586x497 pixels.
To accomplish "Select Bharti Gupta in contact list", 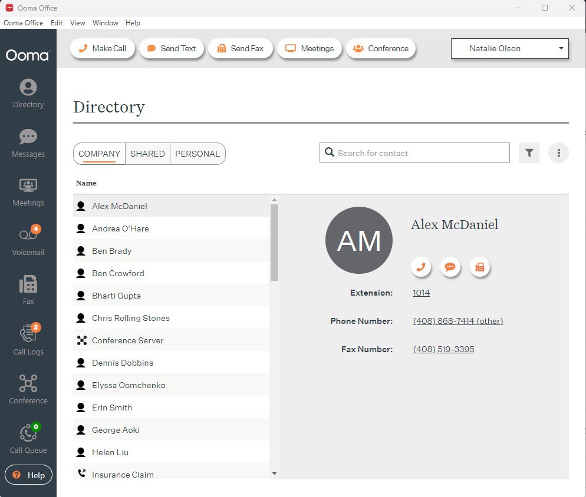I will (x=116, y=296).
